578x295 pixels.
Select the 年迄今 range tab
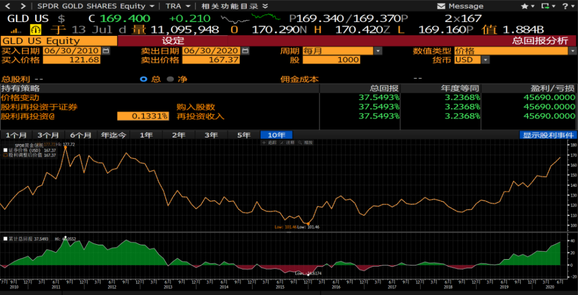coord(113,135)
